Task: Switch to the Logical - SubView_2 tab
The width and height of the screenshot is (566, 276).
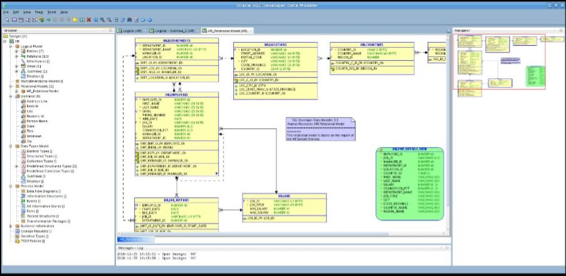Action: pos(172,31)
